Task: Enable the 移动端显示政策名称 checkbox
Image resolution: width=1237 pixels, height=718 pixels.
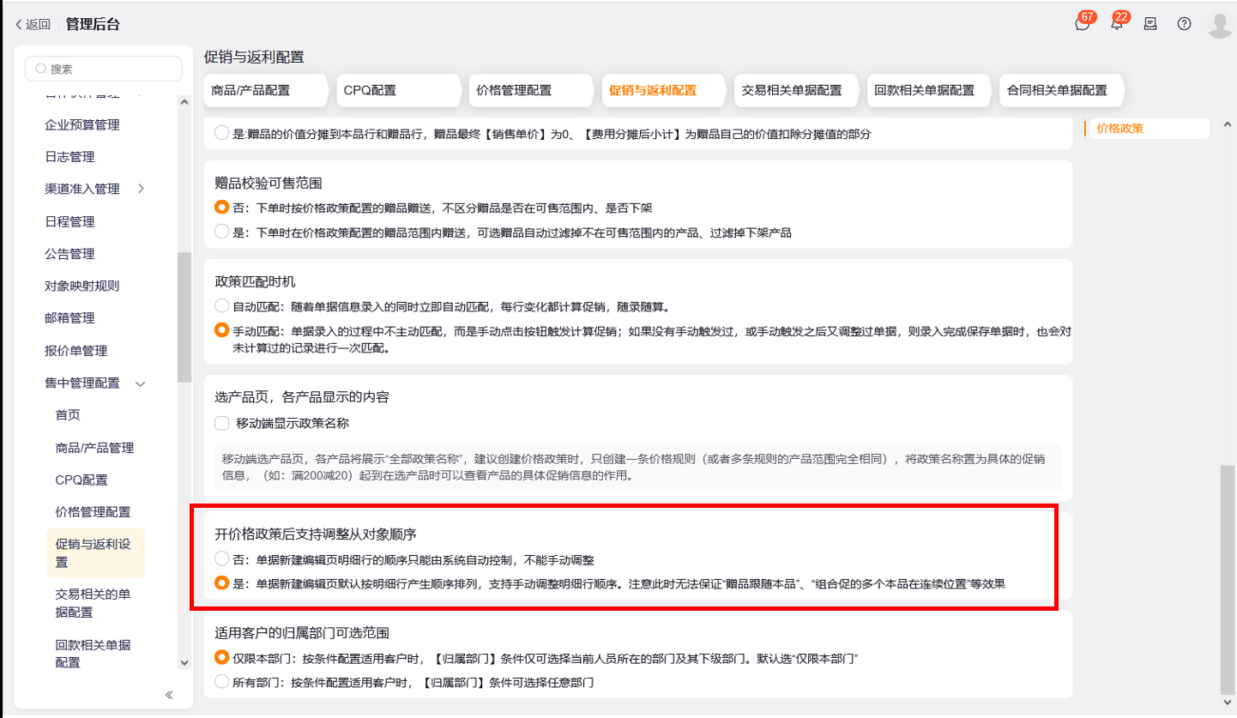Action: click(x=222, y=423)
